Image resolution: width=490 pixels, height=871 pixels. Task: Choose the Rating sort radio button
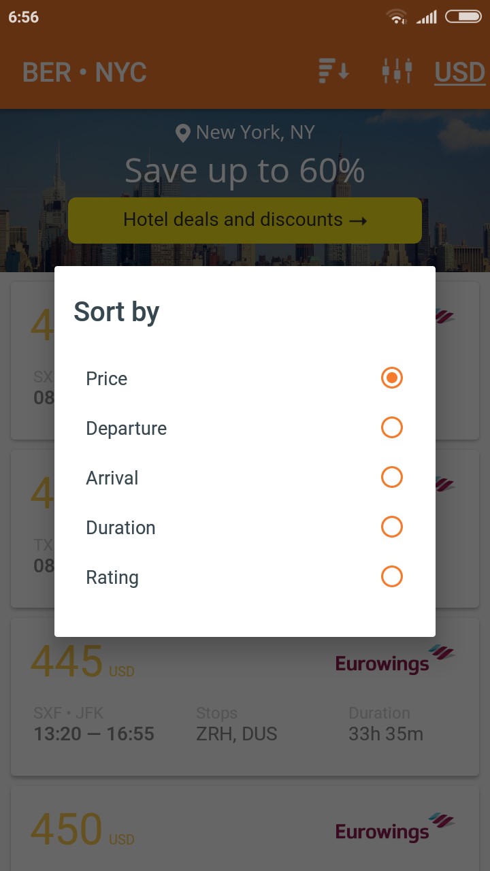(392, 576)
